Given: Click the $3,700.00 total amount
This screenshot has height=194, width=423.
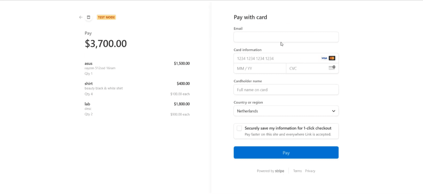Looking at the screenshot, I should [x=106, y=44].
